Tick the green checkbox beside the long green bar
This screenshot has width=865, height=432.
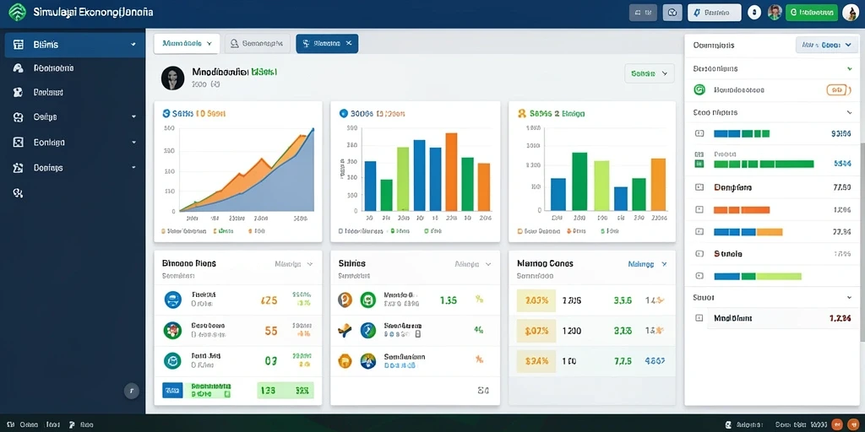tap(699, 164)
